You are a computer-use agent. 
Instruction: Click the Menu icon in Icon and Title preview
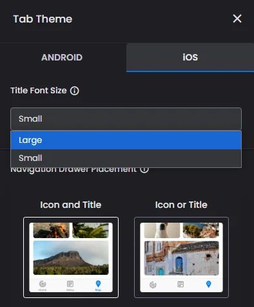pyautogui.click(x=70, y=284)
